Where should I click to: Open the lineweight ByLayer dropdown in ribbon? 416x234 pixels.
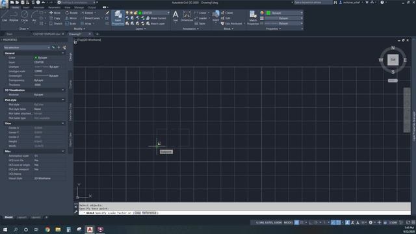click(283, 18)
